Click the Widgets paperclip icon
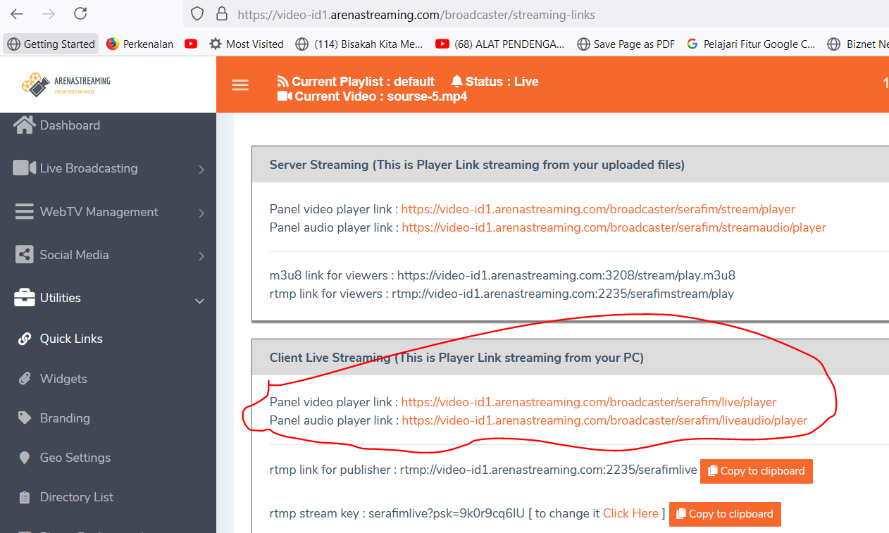The height and width of the screenshot is (533, 889). [x=25, y=379]
